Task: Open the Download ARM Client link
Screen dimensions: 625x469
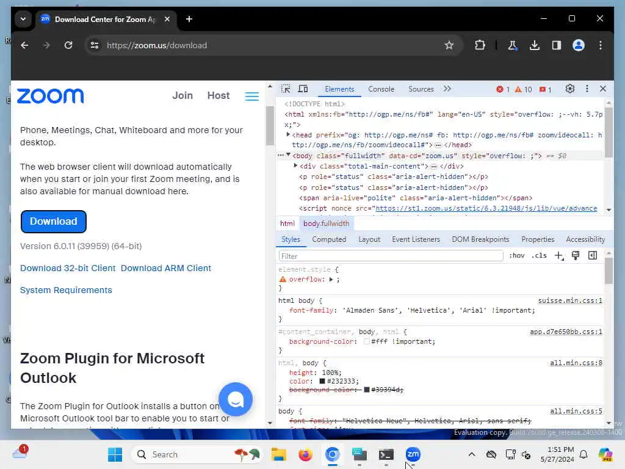Action: click(x=166, y=268)
